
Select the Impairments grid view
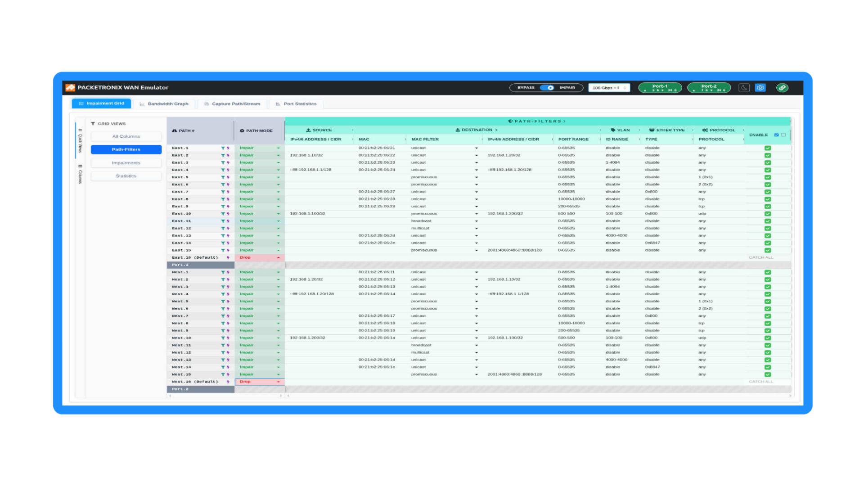[x=126, y=163]
